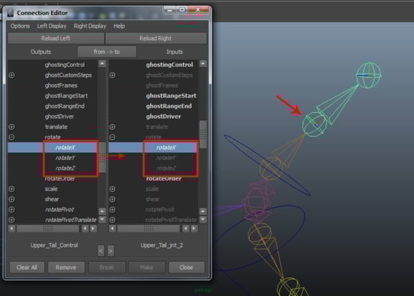
Task: Click the previous node arrow button
Action: (x=101, y=250)
